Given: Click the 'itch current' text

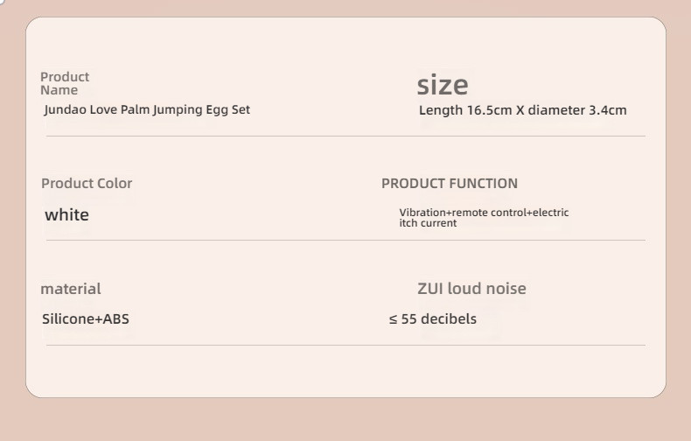Looking at the screenshot, I should pyautogui.click(x=428, y=223).
